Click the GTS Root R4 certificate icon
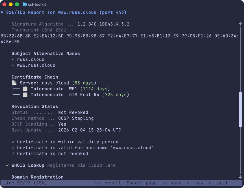Image resolution: width=244 pixels, height=188 pixels. click(25, 95)
